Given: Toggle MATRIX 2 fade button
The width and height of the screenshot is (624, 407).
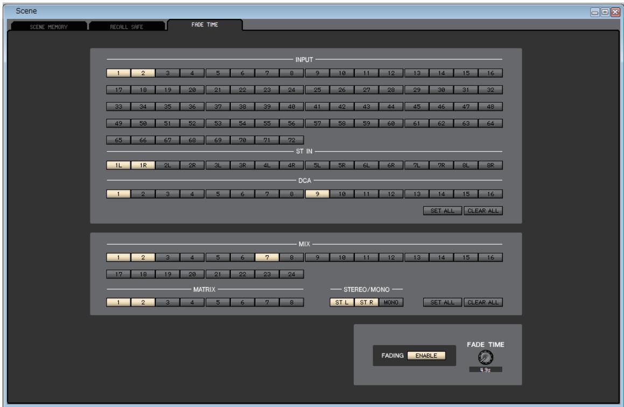Looking at the screenshot, I should 143,303.
